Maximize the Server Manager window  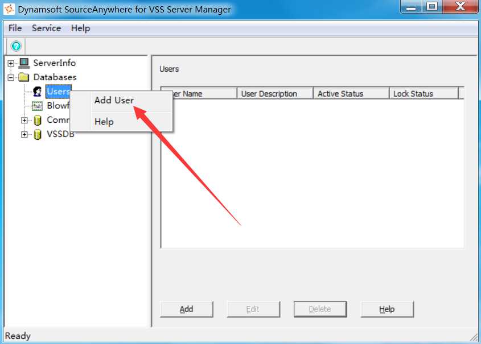[432, 7]
